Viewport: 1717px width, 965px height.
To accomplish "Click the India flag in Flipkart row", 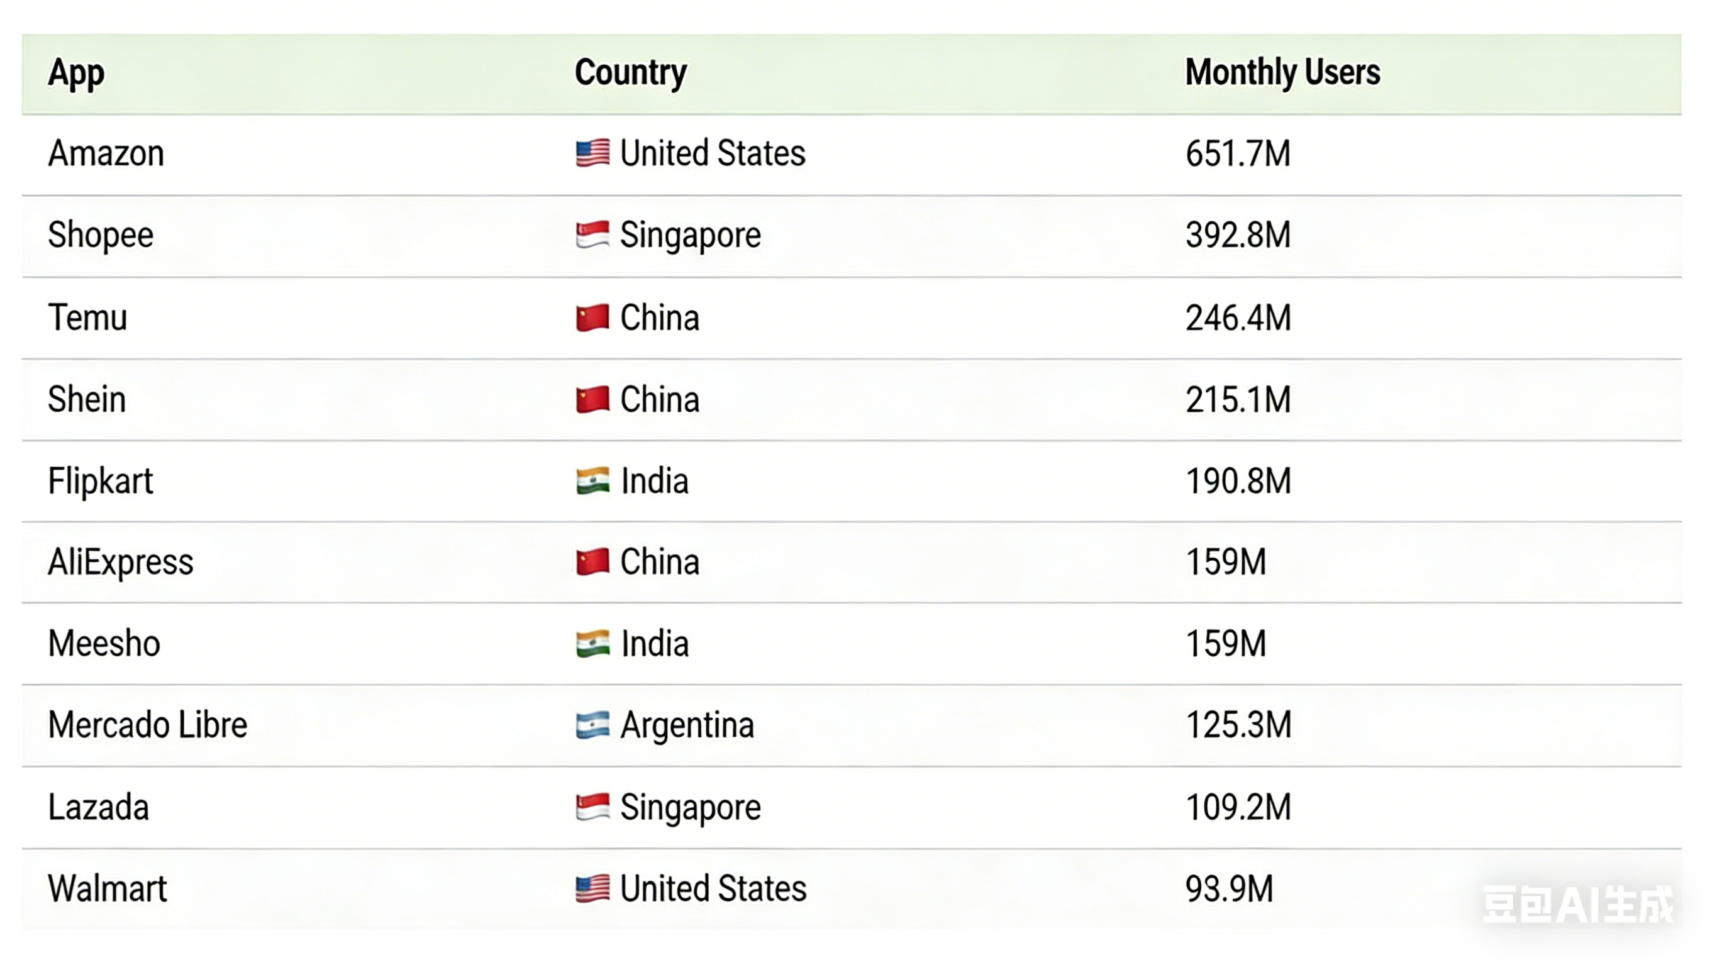I will [x=592, y=480].
